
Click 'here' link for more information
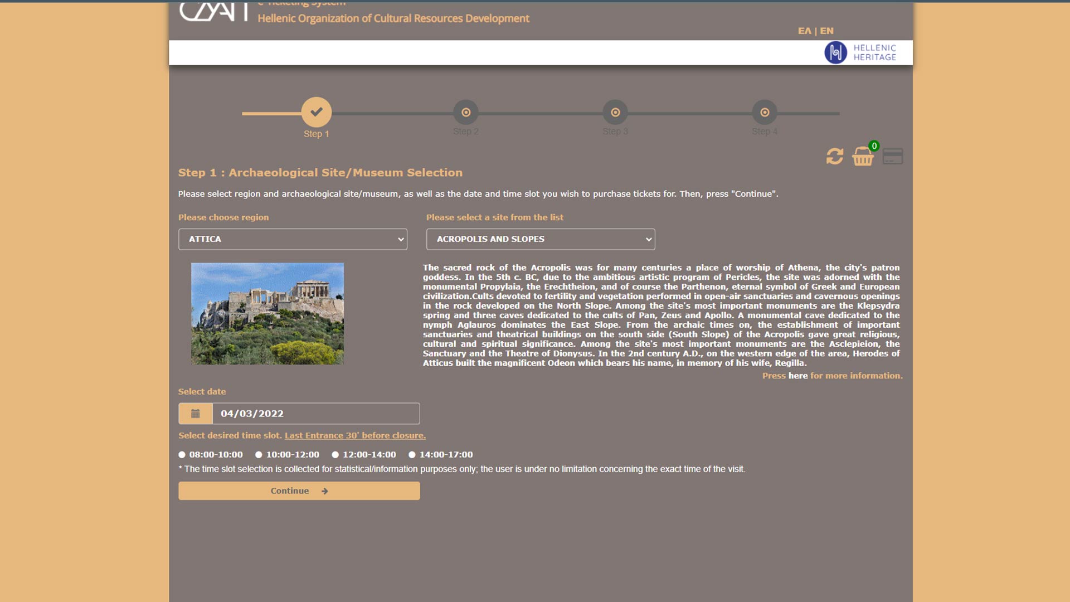pos(797,376)
